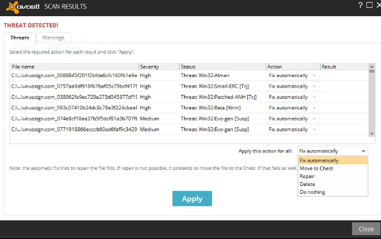
Task: Open action dropdown for Win32:Small-ERC threat
Action: (293, 87)
